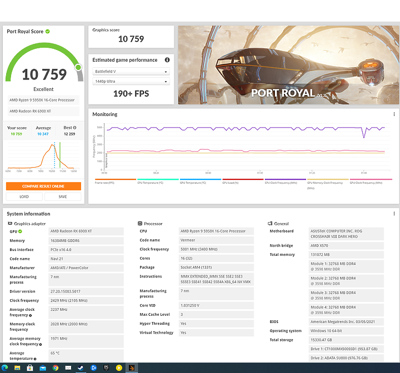The width and height of the screenshot is (400, 373).
Task: Click the Processor section chip icon
Action: click(x=140, y=224)
